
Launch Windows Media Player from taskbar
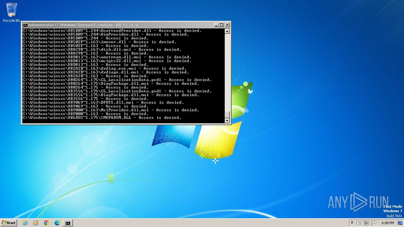click(x=36, y=223)
